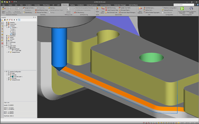The width and height of the screenshot is (199, 124).
Task: Click the Sawing command
Action: click(52, 8)
